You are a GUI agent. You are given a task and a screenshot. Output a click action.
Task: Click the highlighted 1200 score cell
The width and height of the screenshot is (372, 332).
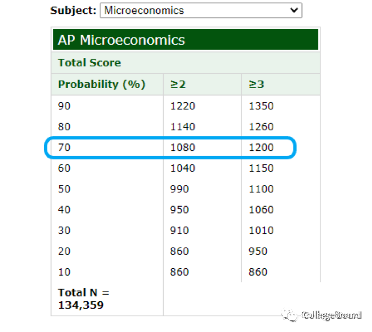261,148
